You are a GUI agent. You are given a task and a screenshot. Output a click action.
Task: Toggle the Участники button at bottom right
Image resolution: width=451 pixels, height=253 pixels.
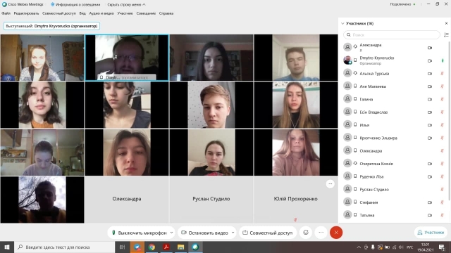(x=431, y=233)
